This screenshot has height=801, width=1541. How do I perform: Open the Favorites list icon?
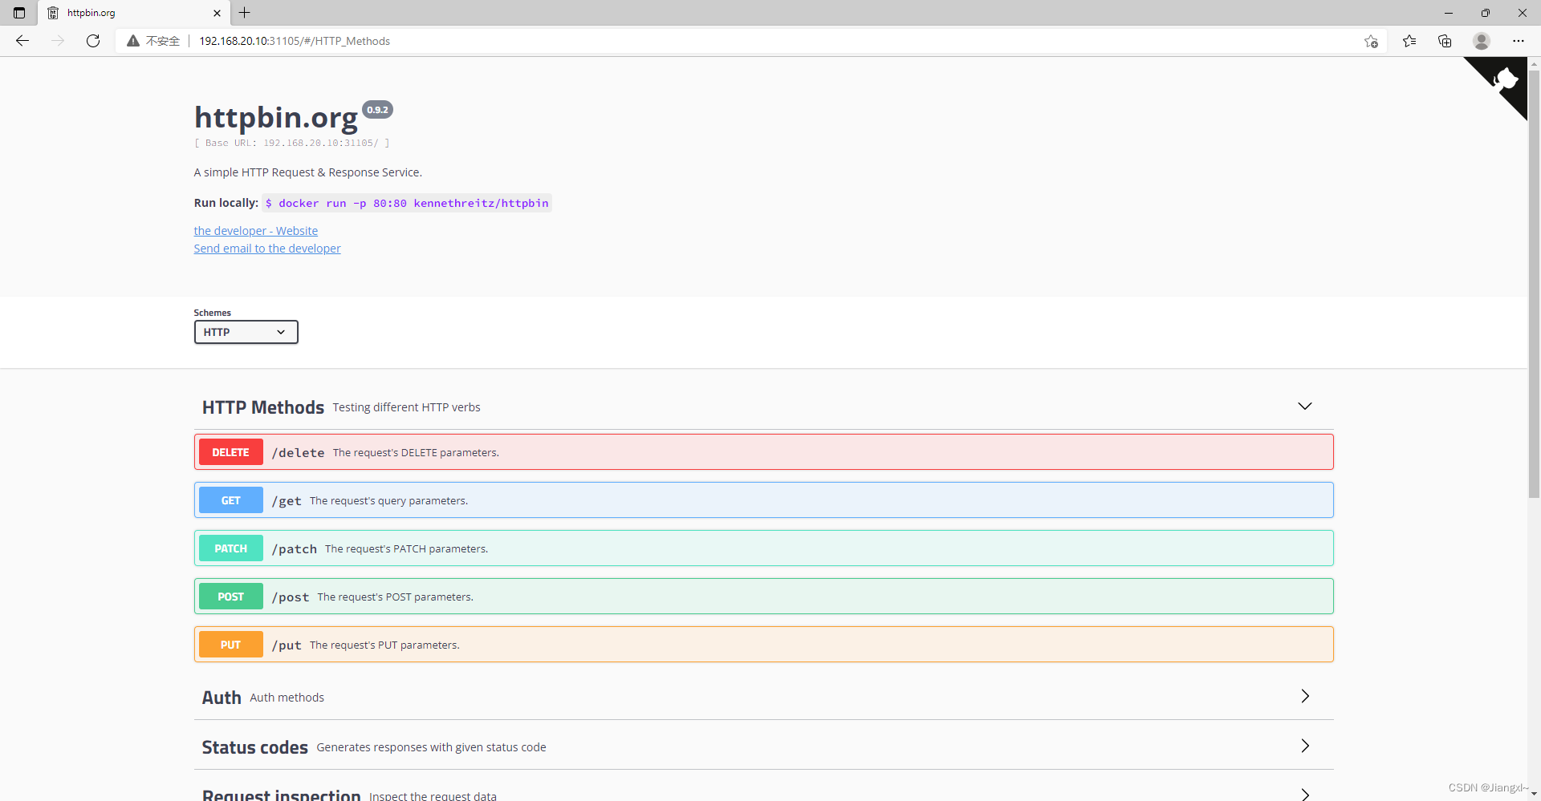[x=1409, y=41]
